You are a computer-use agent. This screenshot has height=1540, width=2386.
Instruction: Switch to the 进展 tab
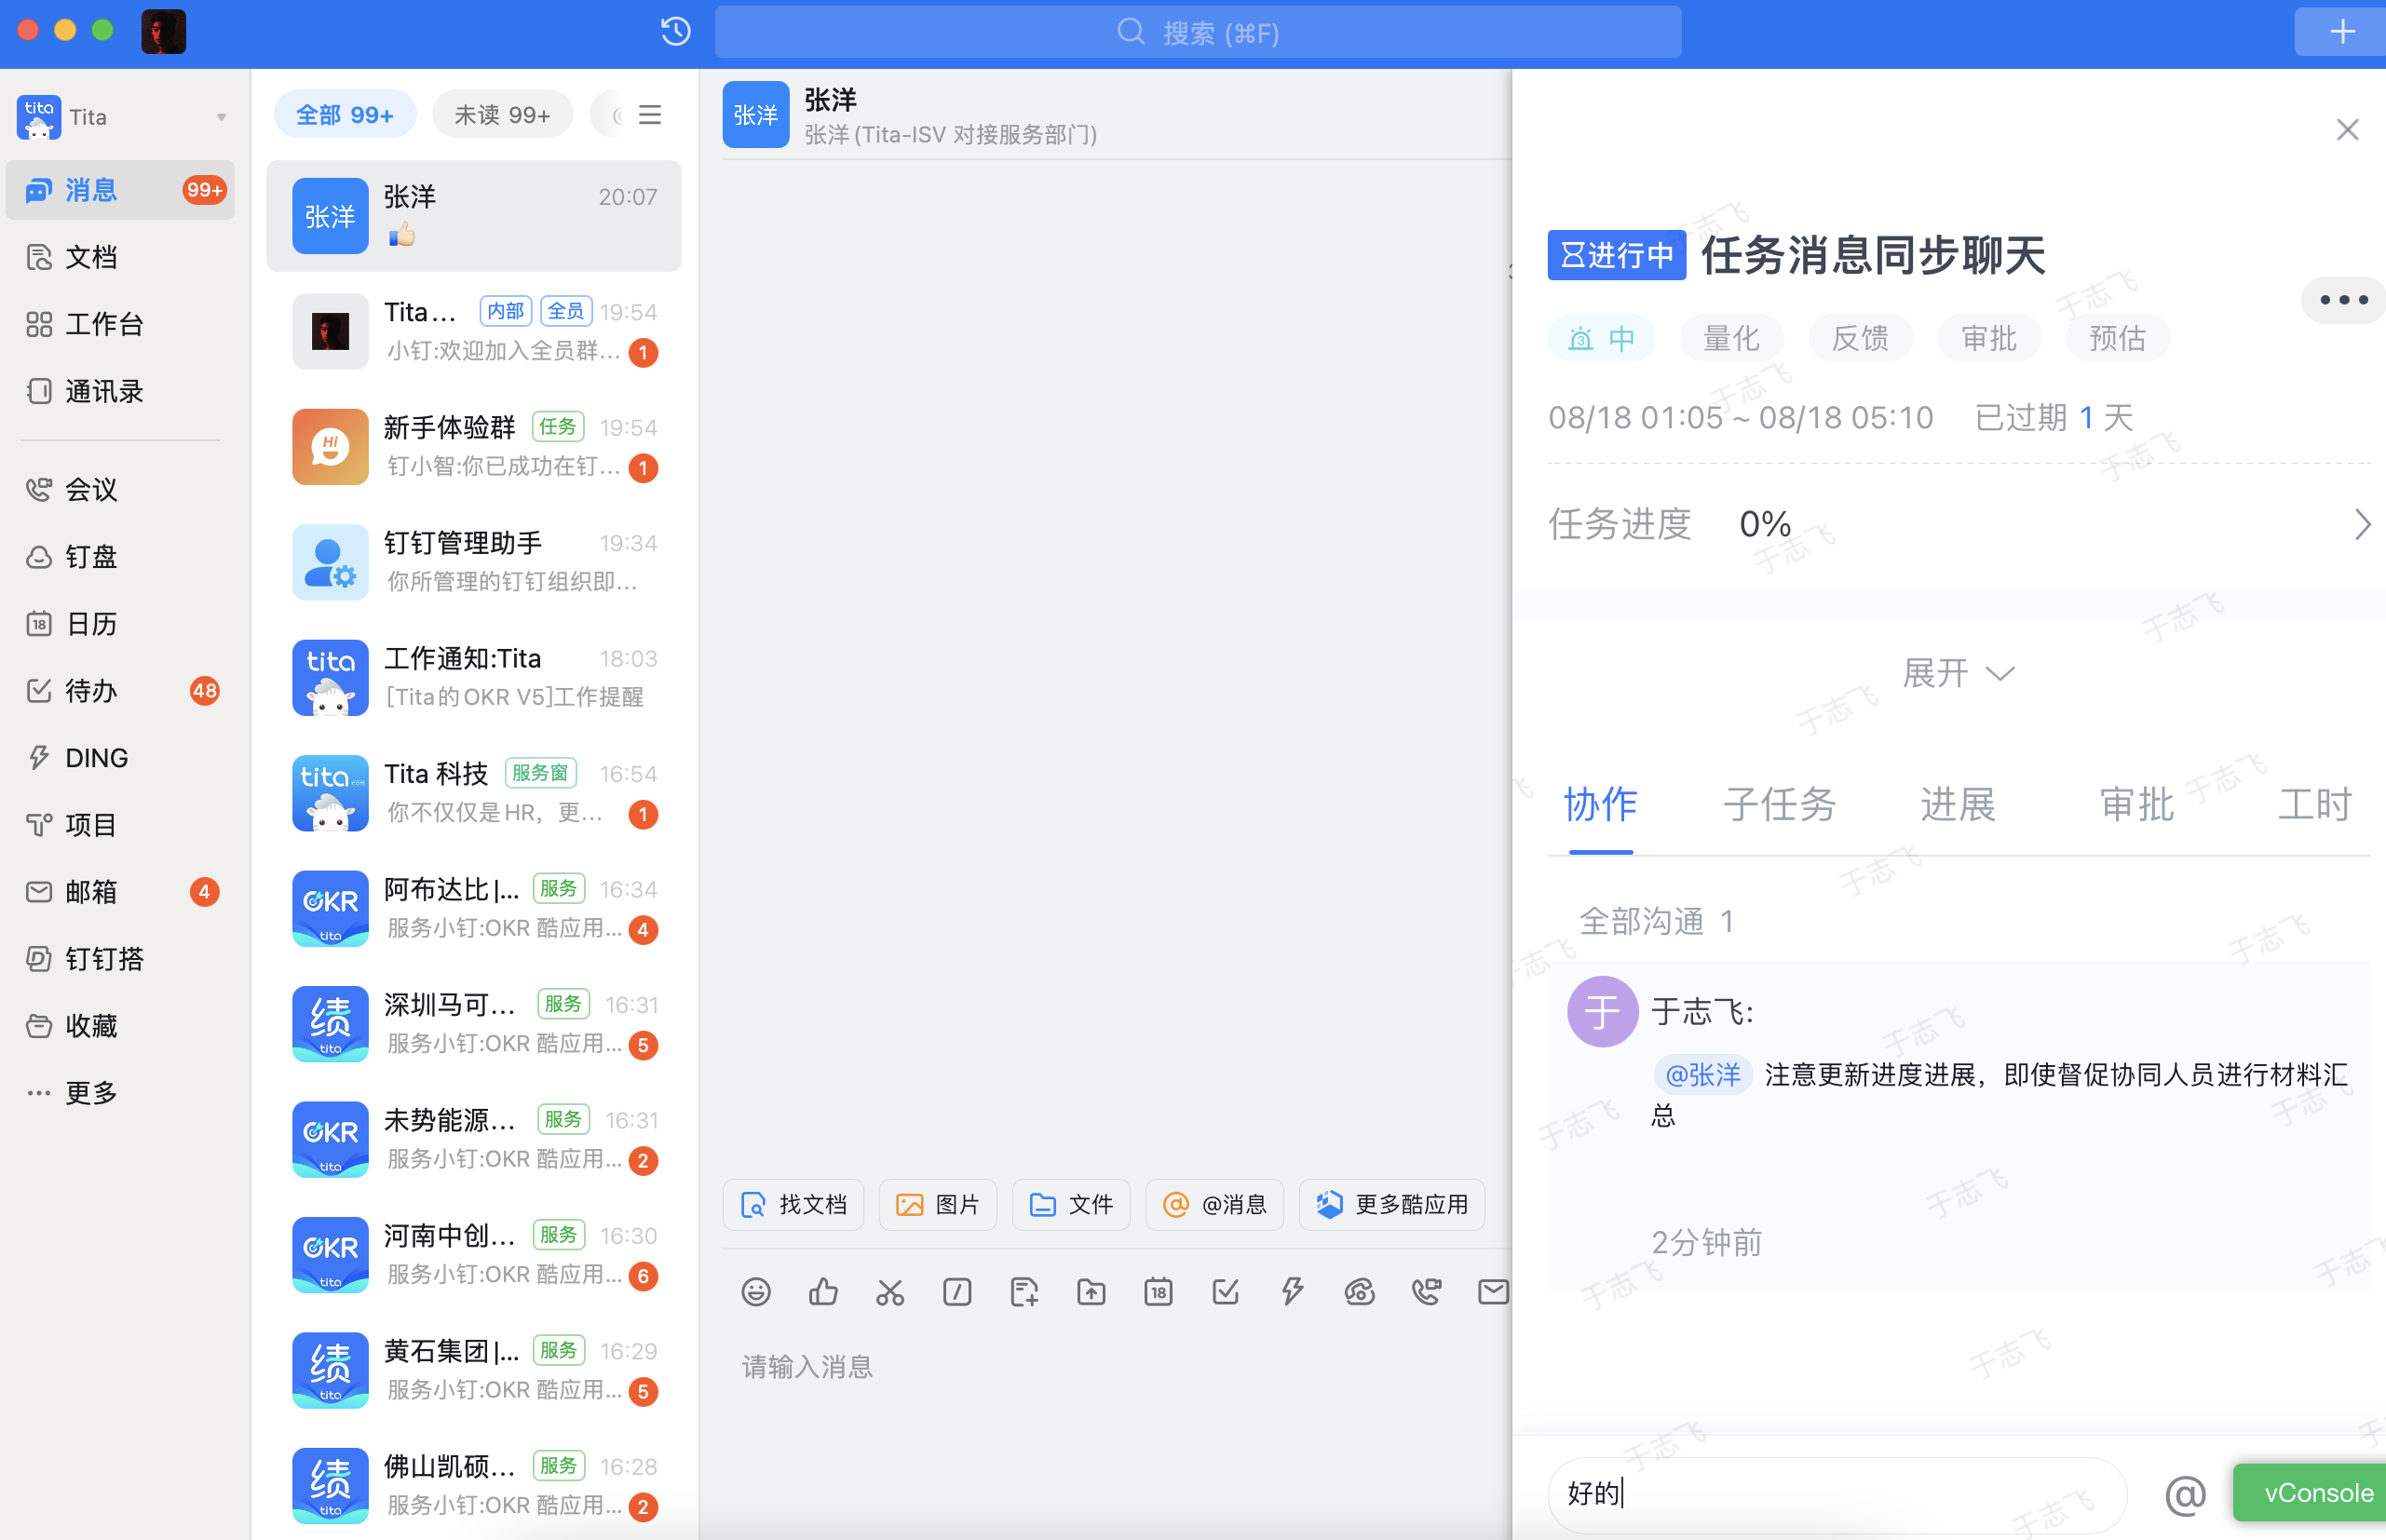coord(1957,804)
